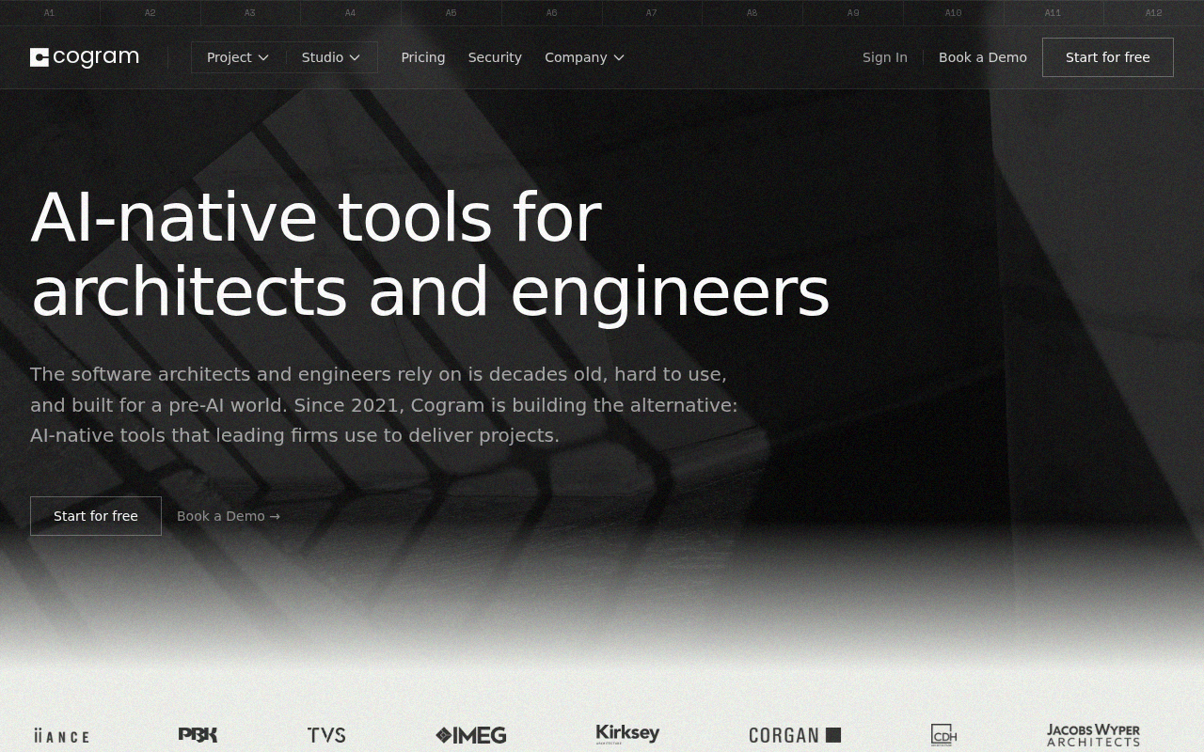This screenshot has width=1204, height=752.
Task: Go to the Pricing page
Action: click(423, 57)
